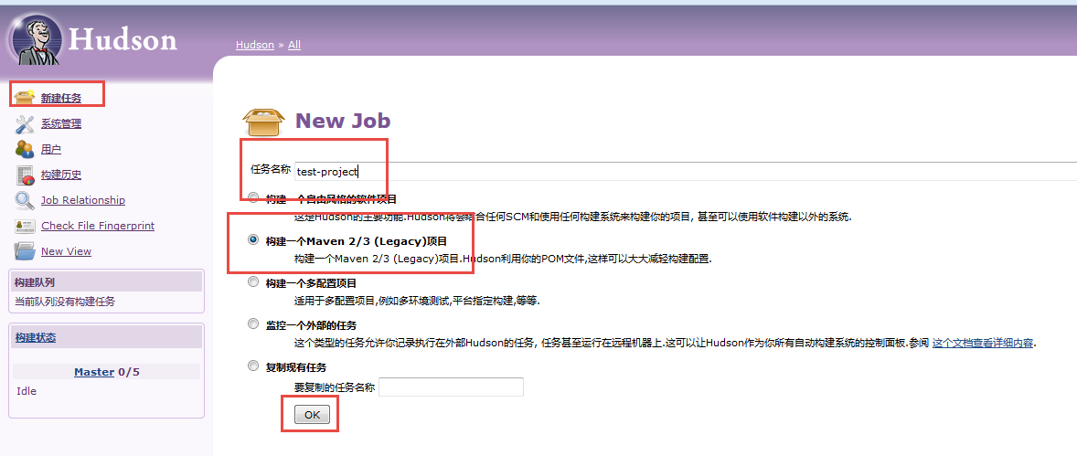Click the Hudson butler logo image
The height and width of the screenshot is (456, 1077).
tap(37, 40)
